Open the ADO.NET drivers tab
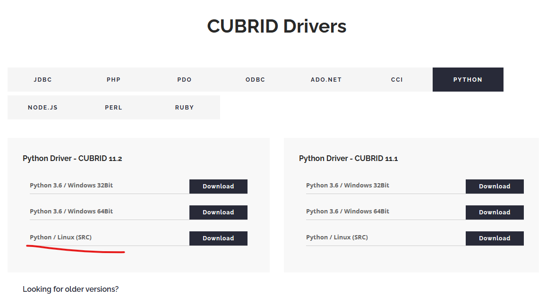 tap(326, 79)
